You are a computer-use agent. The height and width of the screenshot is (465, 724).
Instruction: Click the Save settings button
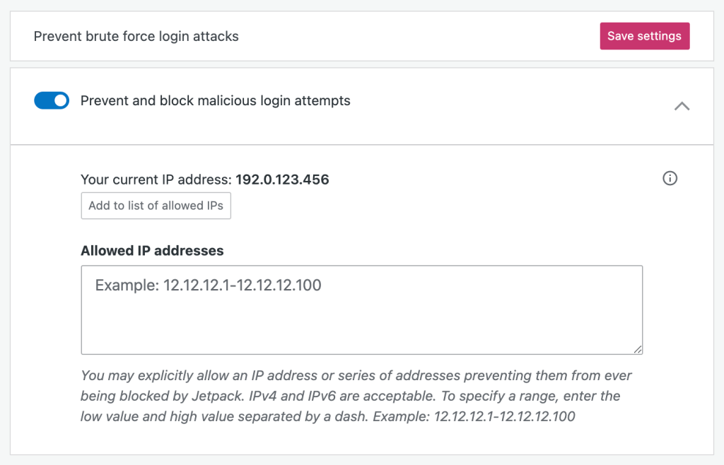[x=644, y=36]
